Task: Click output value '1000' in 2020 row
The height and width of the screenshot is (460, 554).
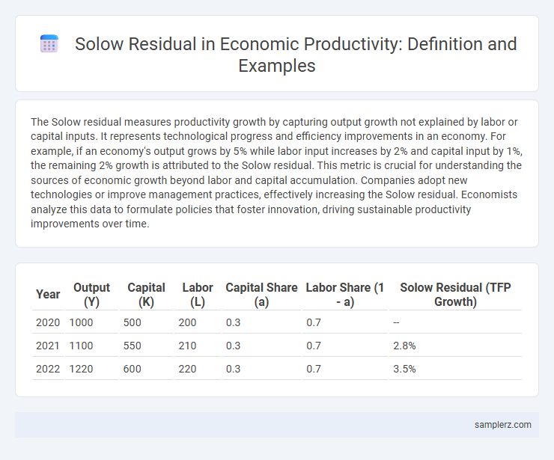Action: 81,322
